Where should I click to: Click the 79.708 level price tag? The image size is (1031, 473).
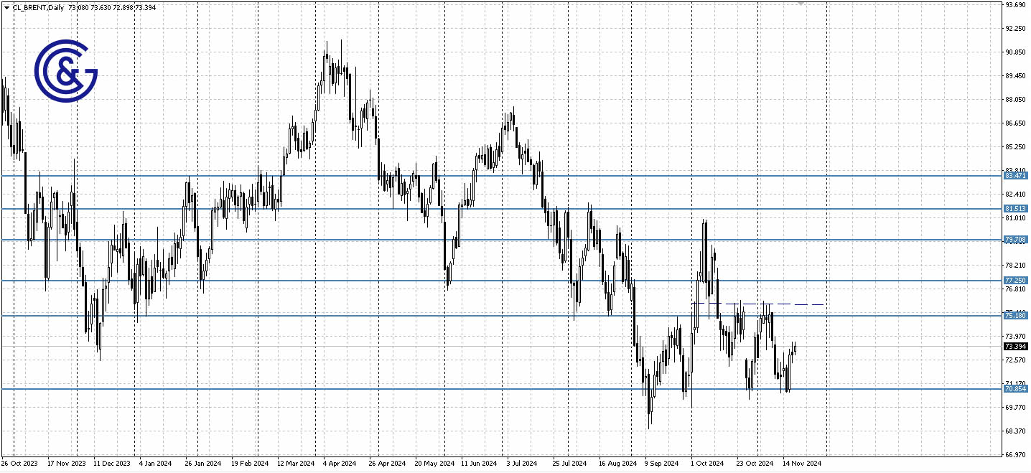(x=1014, y=239)
